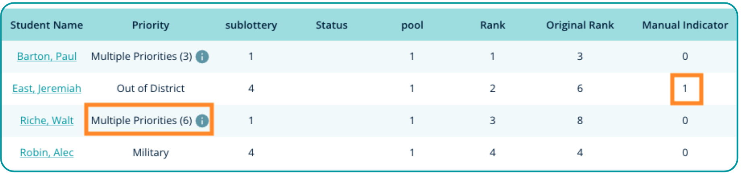This screenshot has height=174, width=741.
Task: Select the Multiple Priorities (6) text
Action: (141, 121)
